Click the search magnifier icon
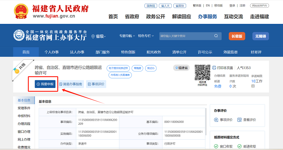 pyautogui.click(x=216, y=36)
